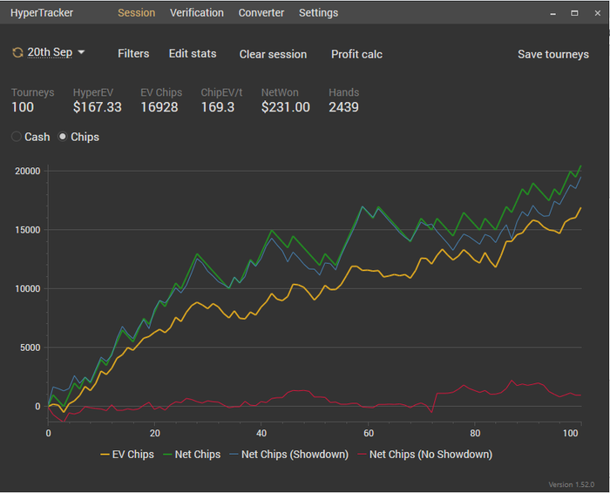The height and width of the screenshot is (493, 610).
Task: Go to the Converter tab
Action: click(261, 13)
